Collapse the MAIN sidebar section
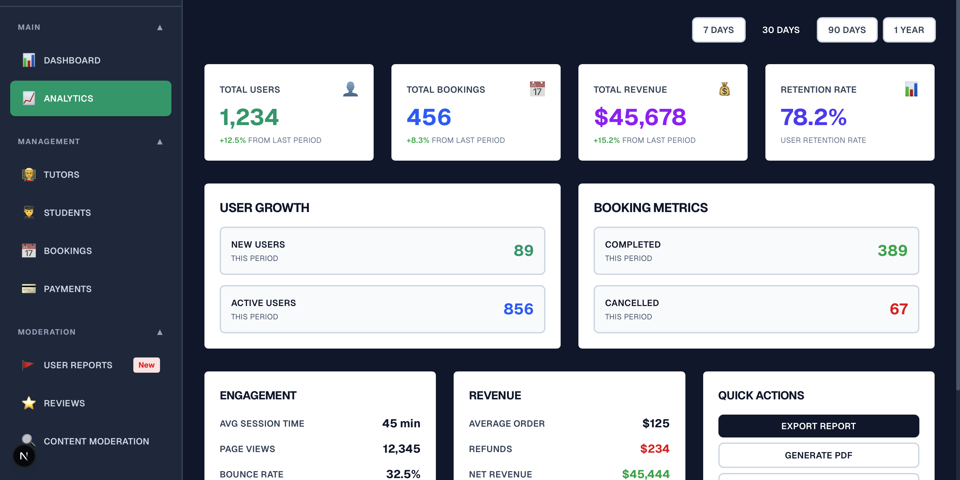The height and width of the screenshot is (480, 960). (160, 28)
